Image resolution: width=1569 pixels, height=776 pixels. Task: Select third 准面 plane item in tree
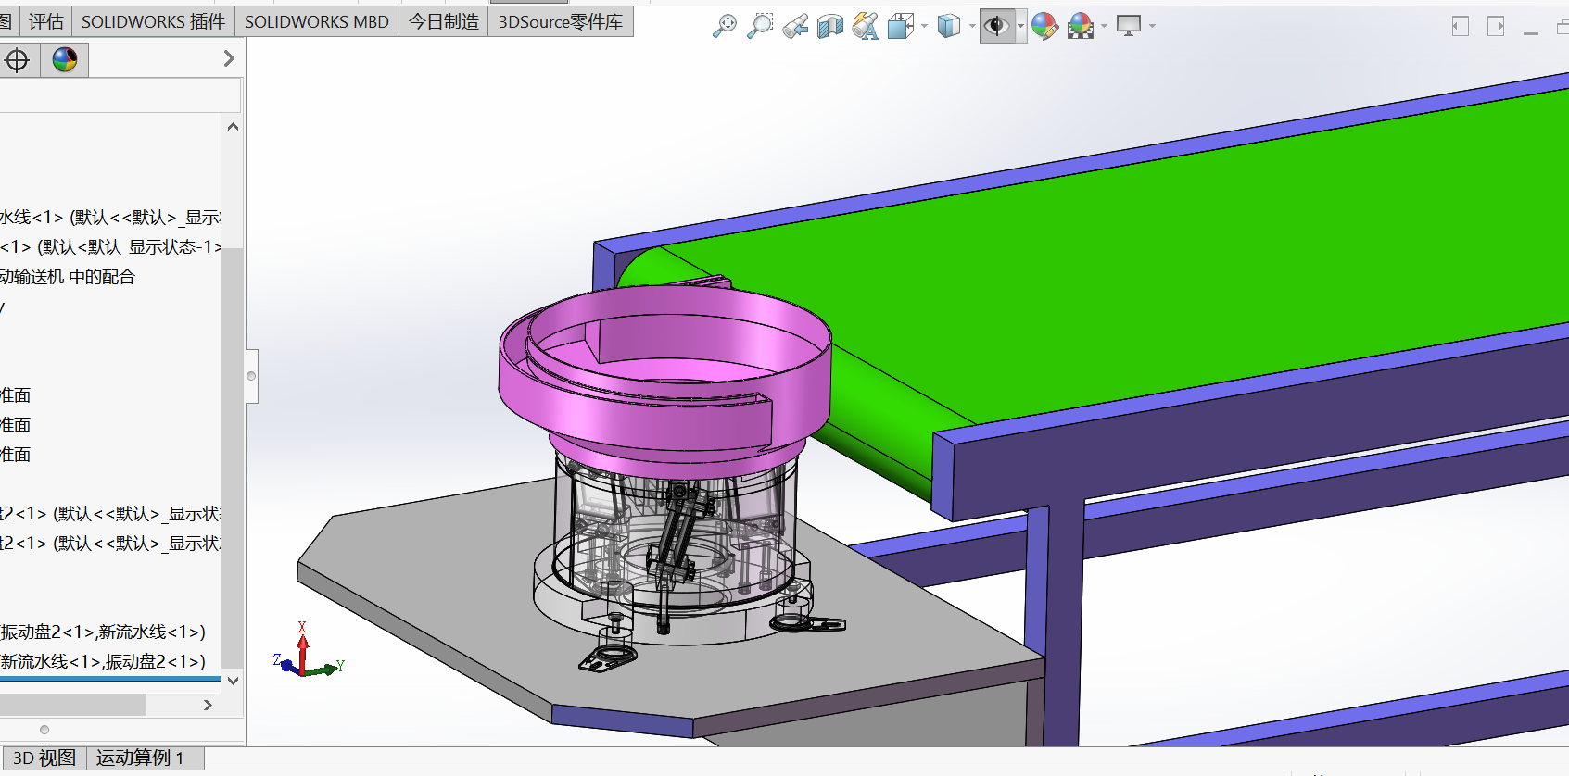click(16, 455)
